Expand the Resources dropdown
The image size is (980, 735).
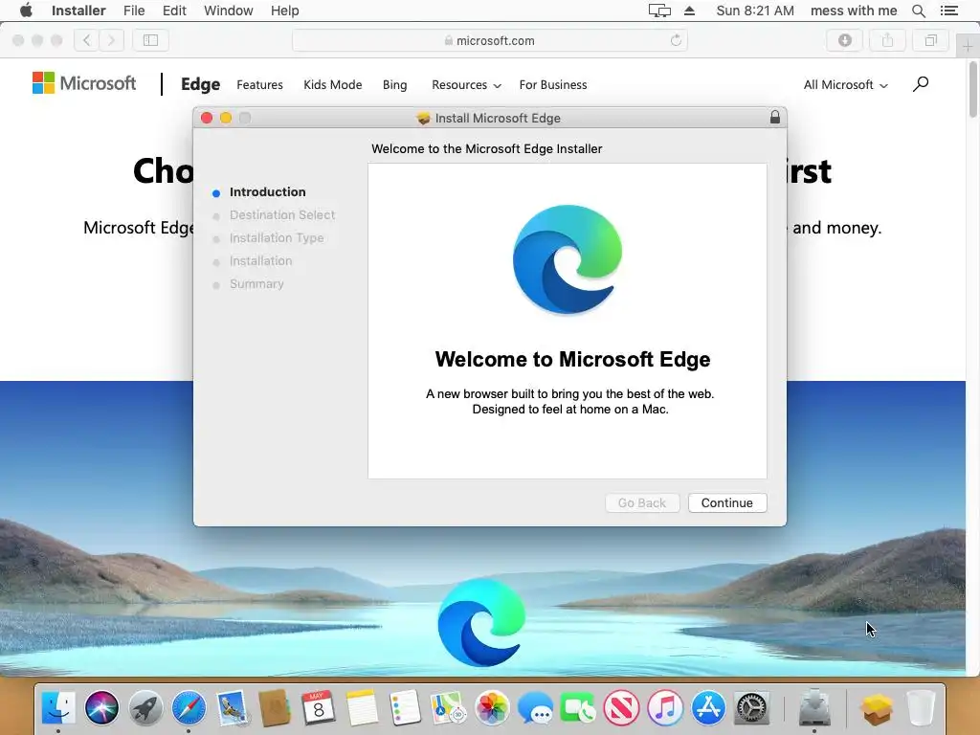point(466,84)
